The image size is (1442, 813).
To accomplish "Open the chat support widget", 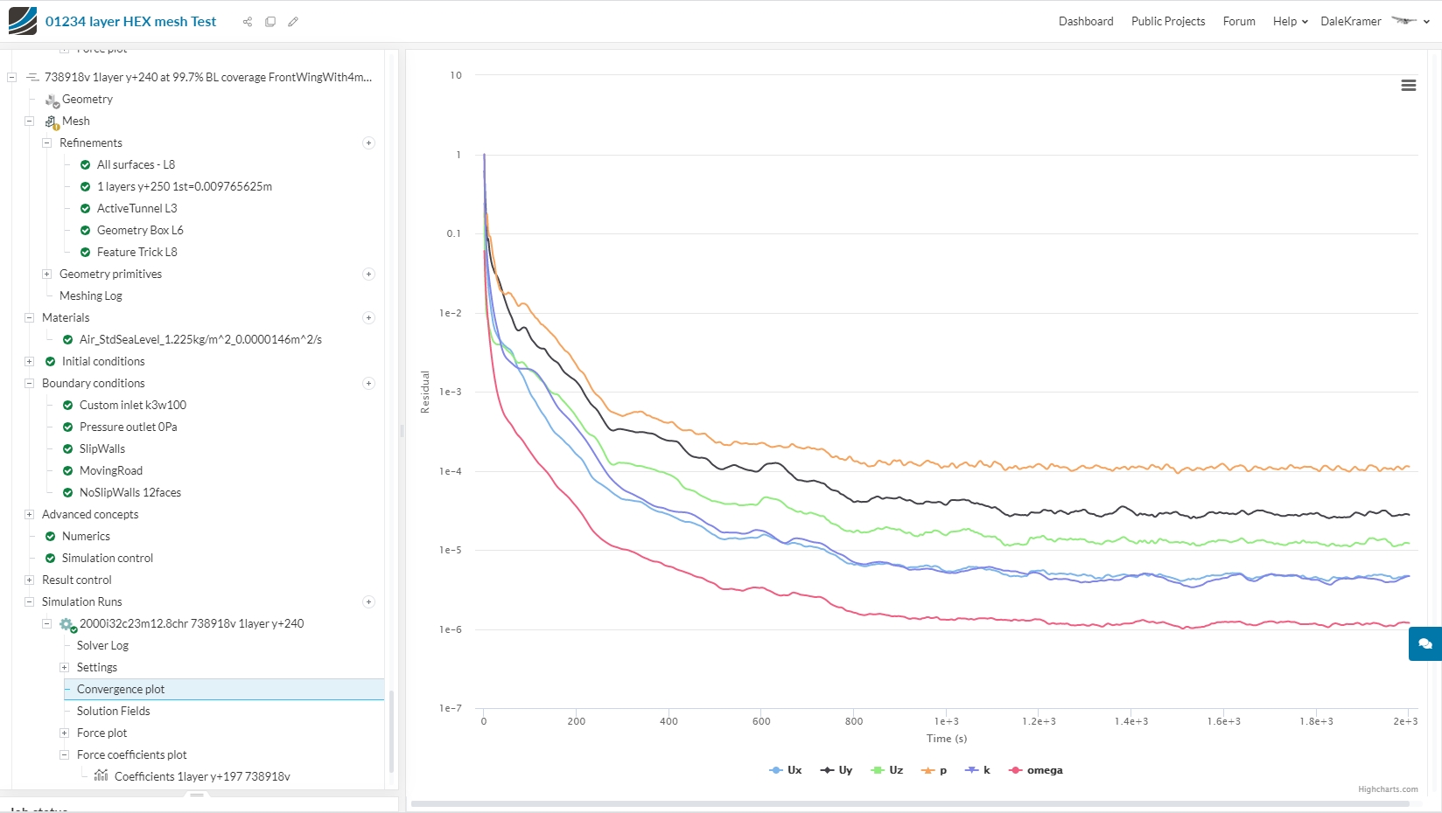I will [1424, 643].
